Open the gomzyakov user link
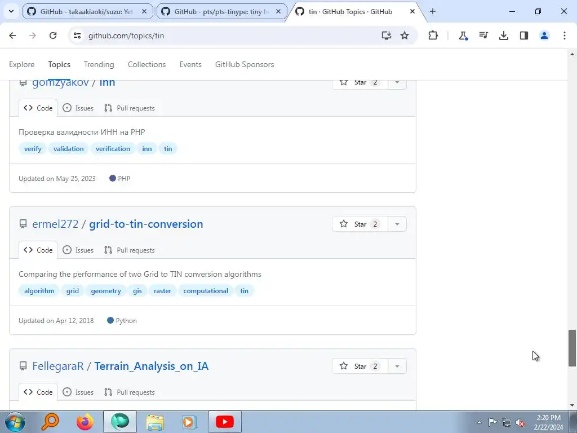 click(x=61, y=83)
